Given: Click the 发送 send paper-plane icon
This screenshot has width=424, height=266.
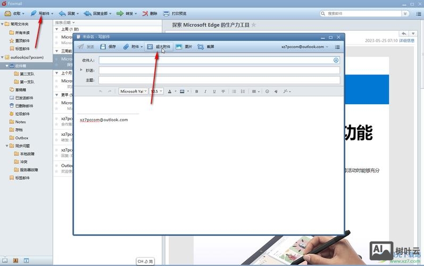Looking at the screenshot, I should [81, 47].
